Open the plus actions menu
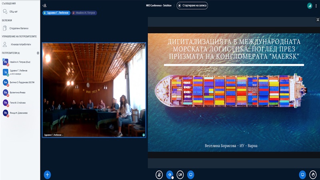This screenshot has height=180, width=320. 47,175
